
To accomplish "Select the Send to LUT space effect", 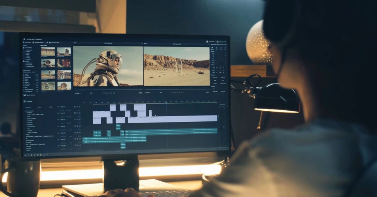I will tap(32, 132).
